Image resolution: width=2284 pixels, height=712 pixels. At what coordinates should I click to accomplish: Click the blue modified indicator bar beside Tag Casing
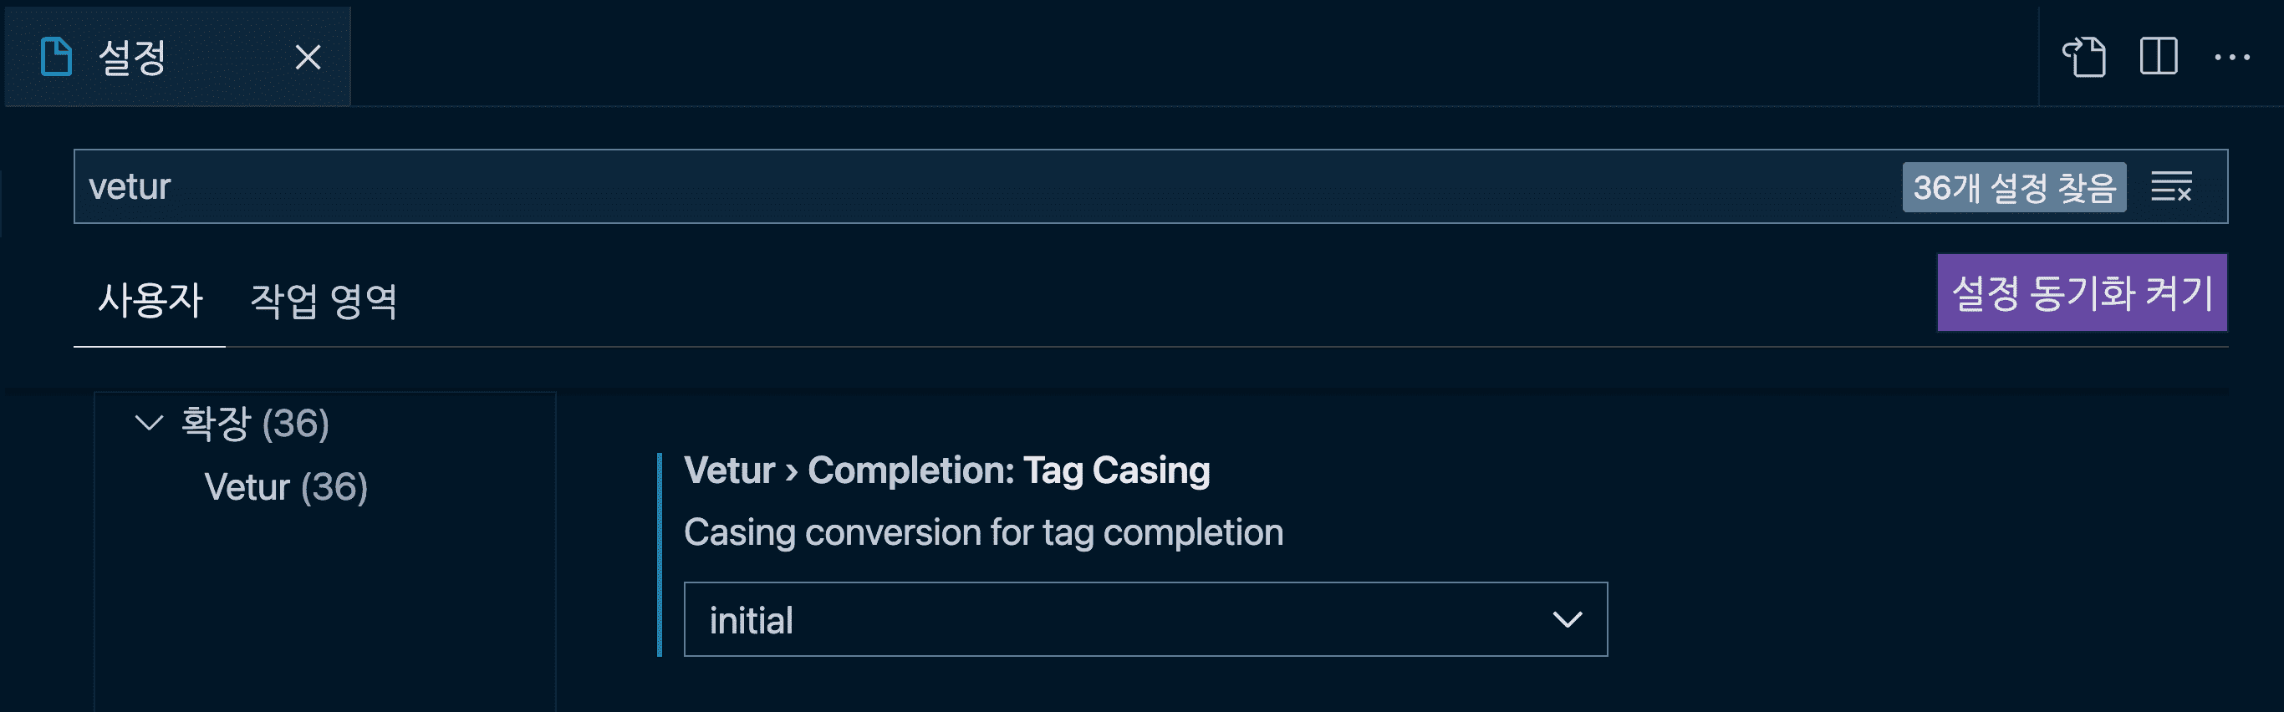pyautogui.click(x=660, y=554)
